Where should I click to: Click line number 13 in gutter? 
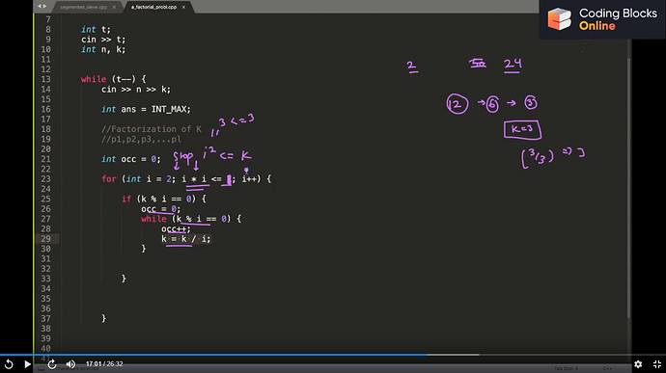coord(46,79)
